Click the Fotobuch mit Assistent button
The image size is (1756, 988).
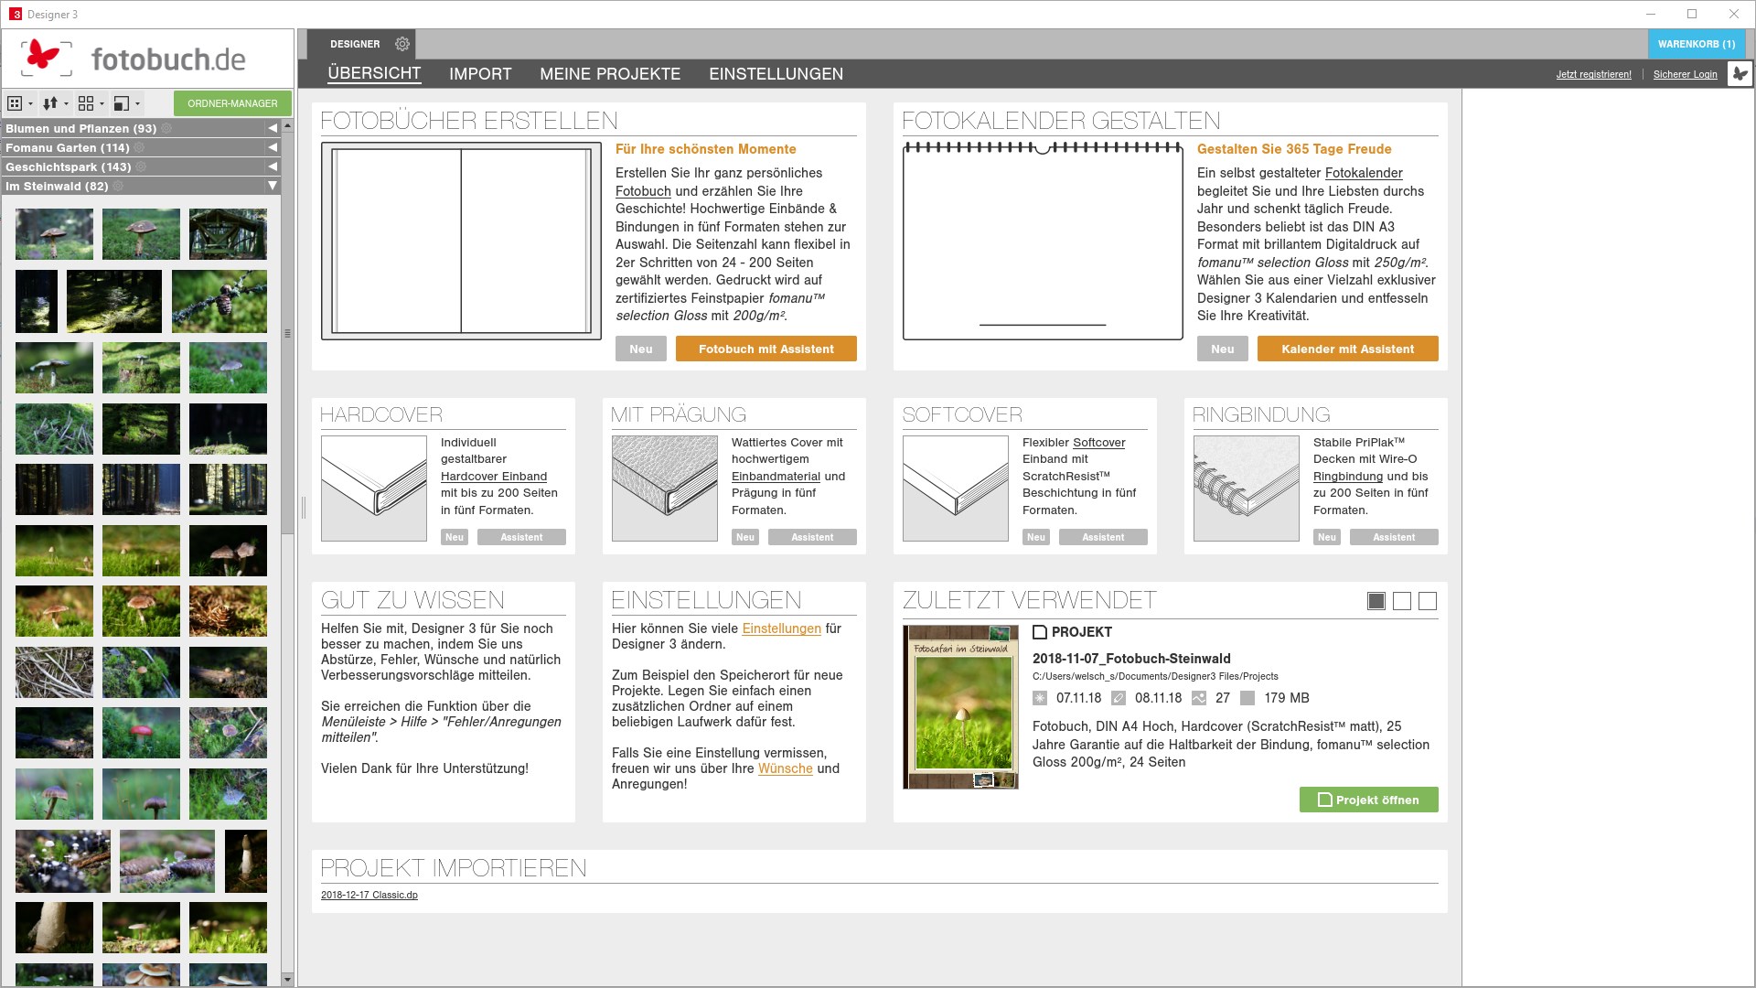click(x=766, y=349)
